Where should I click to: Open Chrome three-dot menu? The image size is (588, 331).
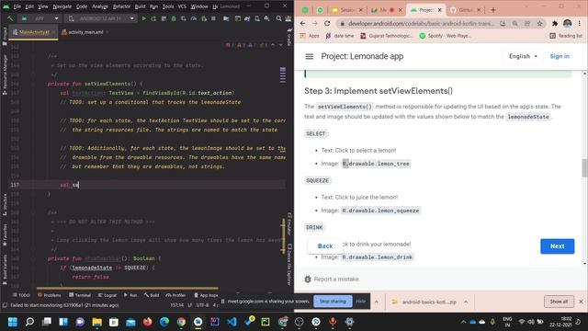coord(580,23)
